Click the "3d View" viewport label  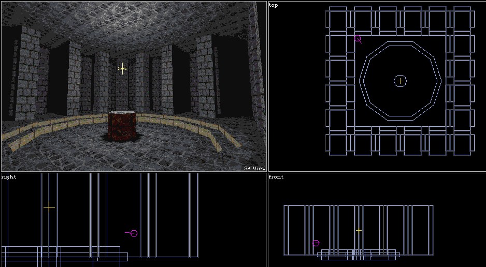pos(255,168)
